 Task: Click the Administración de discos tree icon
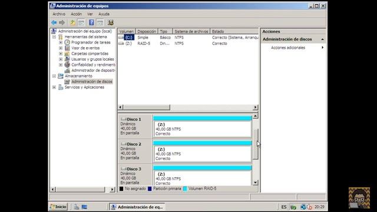tap(67, 82)
